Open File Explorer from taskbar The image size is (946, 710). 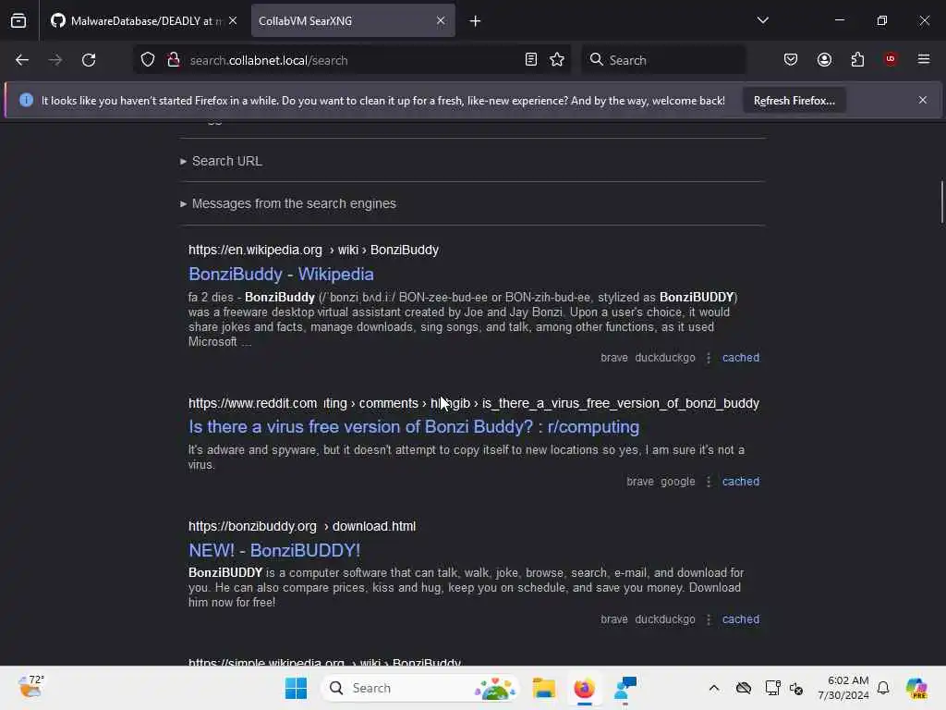tap(543, 688)
